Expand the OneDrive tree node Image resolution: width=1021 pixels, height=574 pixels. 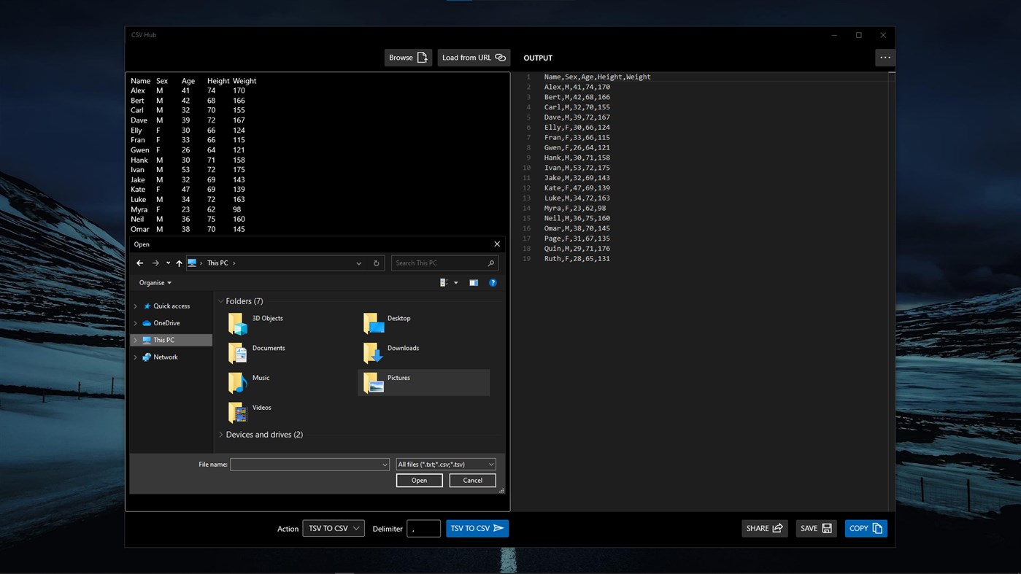pos(135,323)
